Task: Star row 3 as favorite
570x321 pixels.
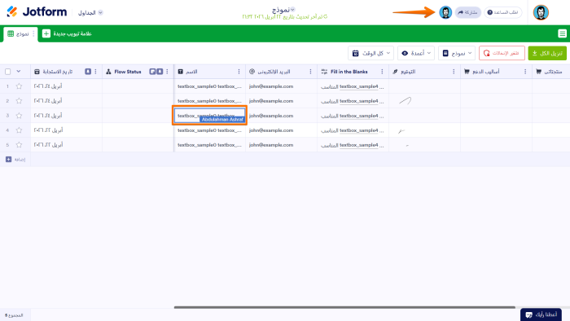Action: [x=20, y=116]
